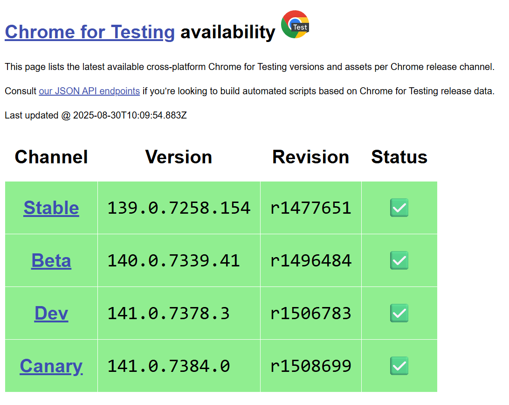Click the Stable row green checkmark status icon
Screen dimensions: 509x405
[x=399, y=208]
